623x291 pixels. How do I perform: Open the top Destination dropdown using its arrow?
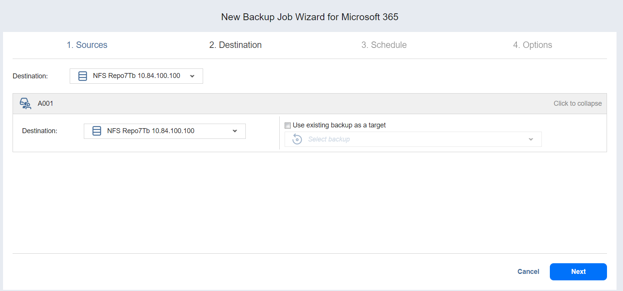(x=192, y=76)
